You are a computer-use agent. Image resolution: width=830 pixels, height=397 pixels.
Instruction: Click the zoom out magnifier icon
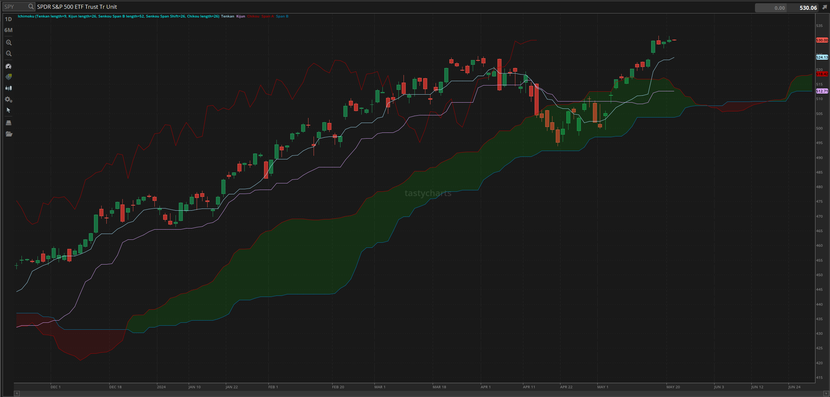click(9, 53)
